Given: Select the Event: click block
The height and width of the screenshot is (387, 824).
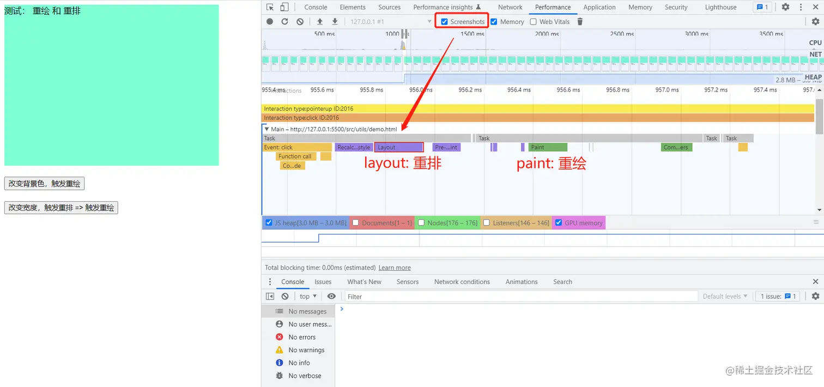Looking at the screenshot, I should pos(297,147).
